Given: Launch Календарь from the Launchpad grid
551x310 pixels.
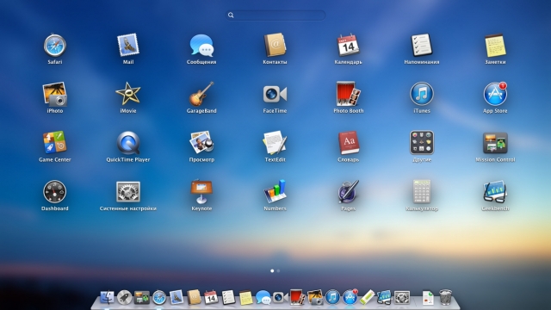Looking at the screenshot, I should [348, 46].
